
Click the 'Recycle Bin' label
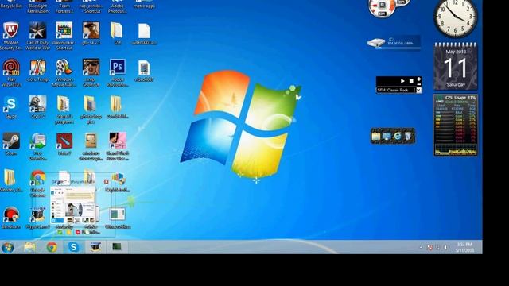(x=11, y=6)
